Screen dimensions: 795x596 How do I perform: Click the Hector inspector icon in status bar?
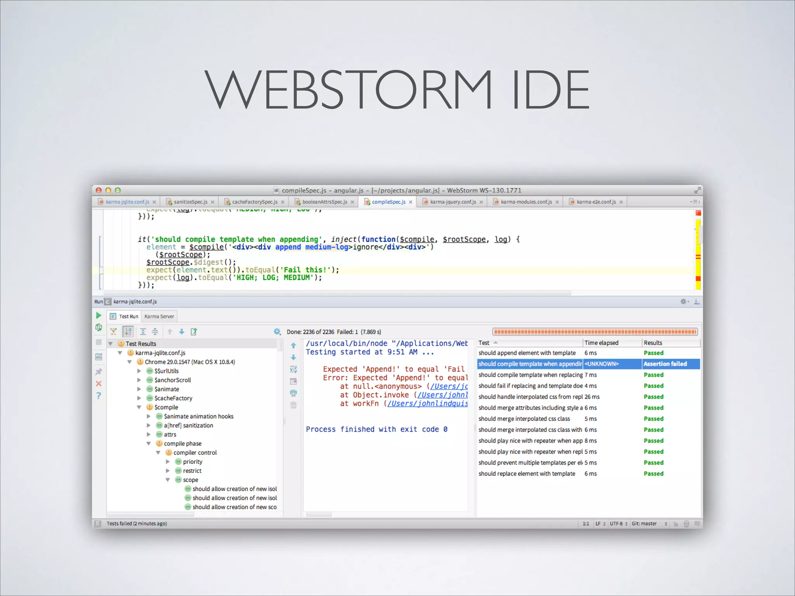686,524
